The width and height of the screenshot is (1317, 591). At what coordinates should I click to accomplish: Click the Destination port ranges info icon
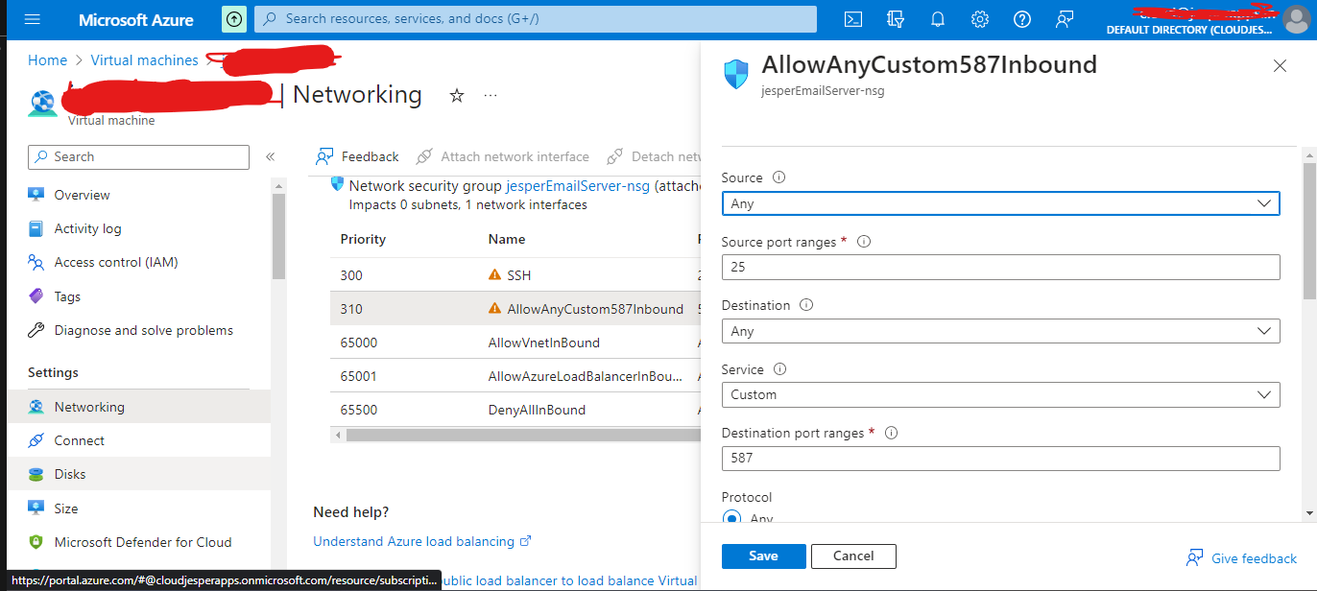point(891,433)
